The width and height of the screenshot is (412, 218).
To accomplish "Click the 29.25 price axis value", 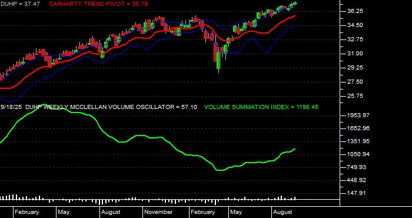I will 355,68.
